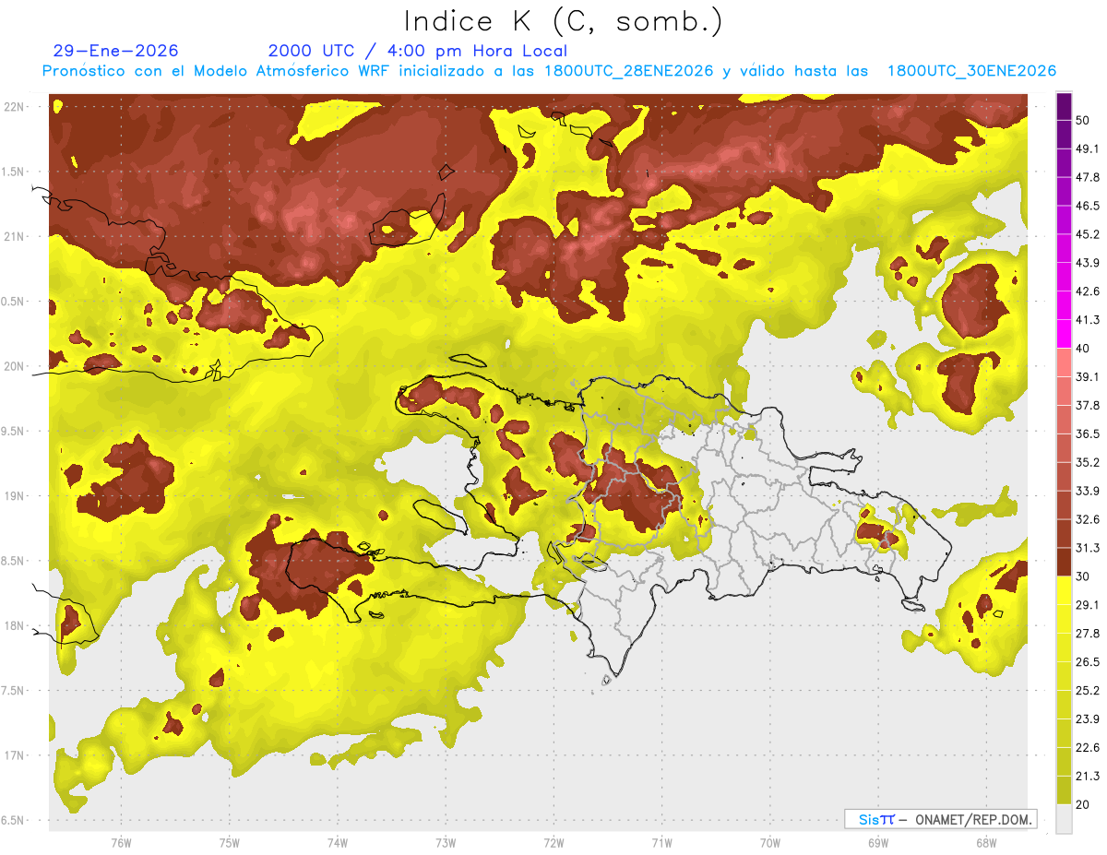Click the legend value '22.6'
Image resolution: width=1107 pixels, height=855 pixels.
[1088, 748]
